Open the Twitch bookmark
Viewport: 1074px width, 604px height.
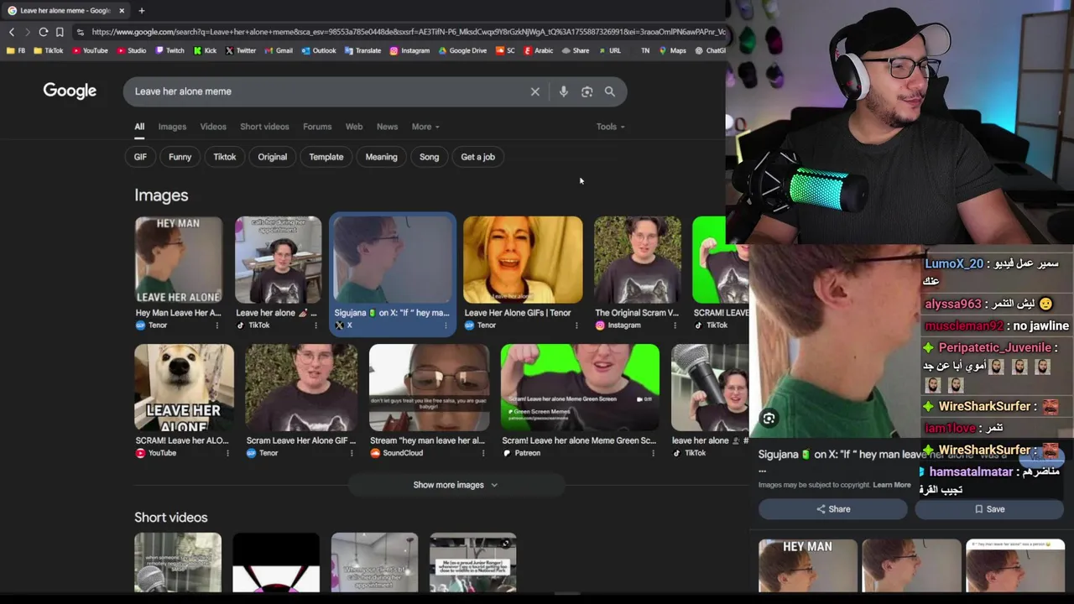click(169, 50)
